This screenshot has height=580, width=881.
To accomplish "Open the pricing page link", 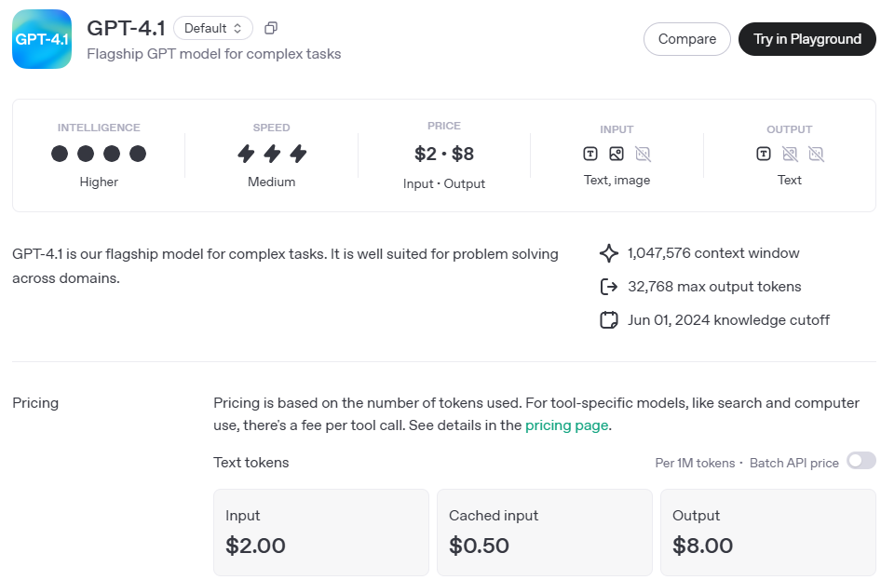I will tap(566, 425).
